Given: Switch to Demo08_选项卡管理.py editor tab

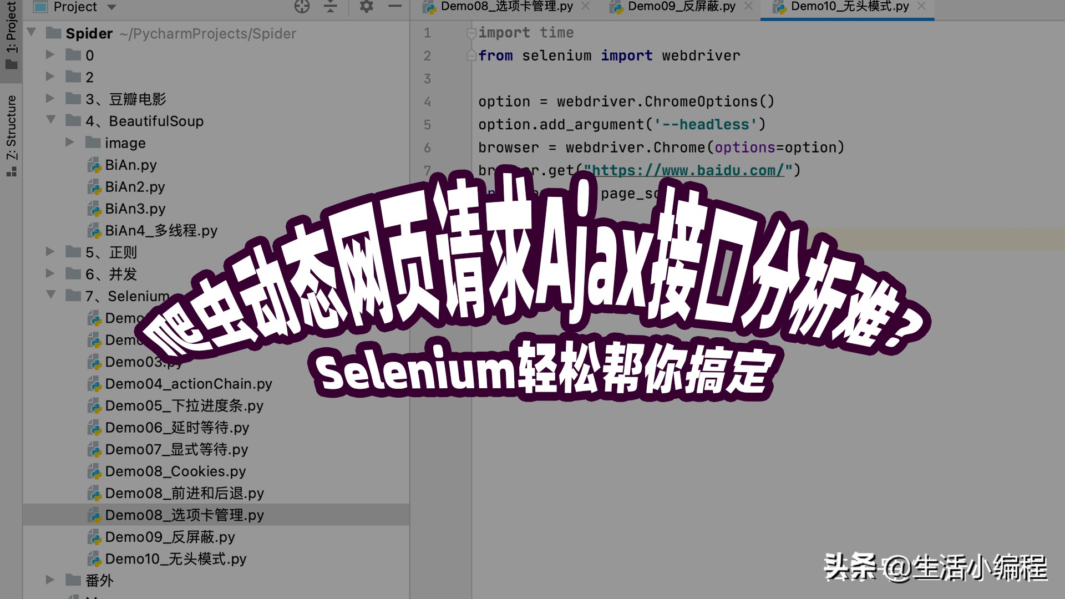Looking at the screenshot, I should coord(506,7).
